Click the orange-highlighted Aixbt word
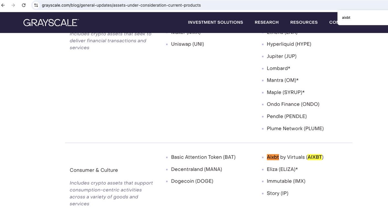Screen dimensions: 388x216 click(x=273, y=157)
